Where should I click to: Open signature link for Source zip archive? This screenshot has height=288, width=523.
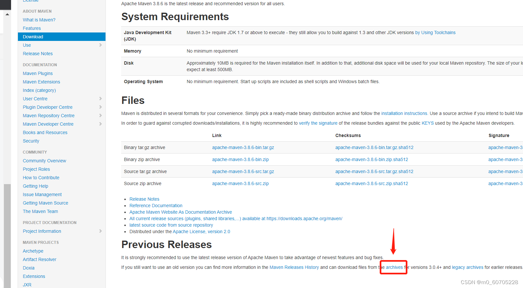coord(505,183)
